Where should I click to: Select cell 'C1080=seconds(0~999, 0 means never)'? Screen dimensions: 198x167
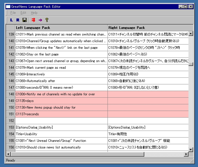(61, 88)
